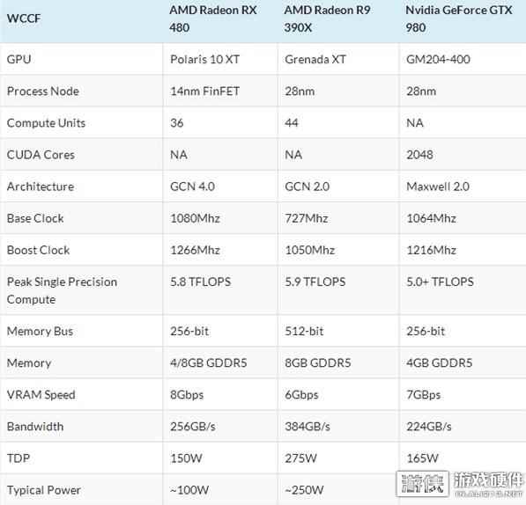Click the watermark logo at bottom right

coord(460,485)
